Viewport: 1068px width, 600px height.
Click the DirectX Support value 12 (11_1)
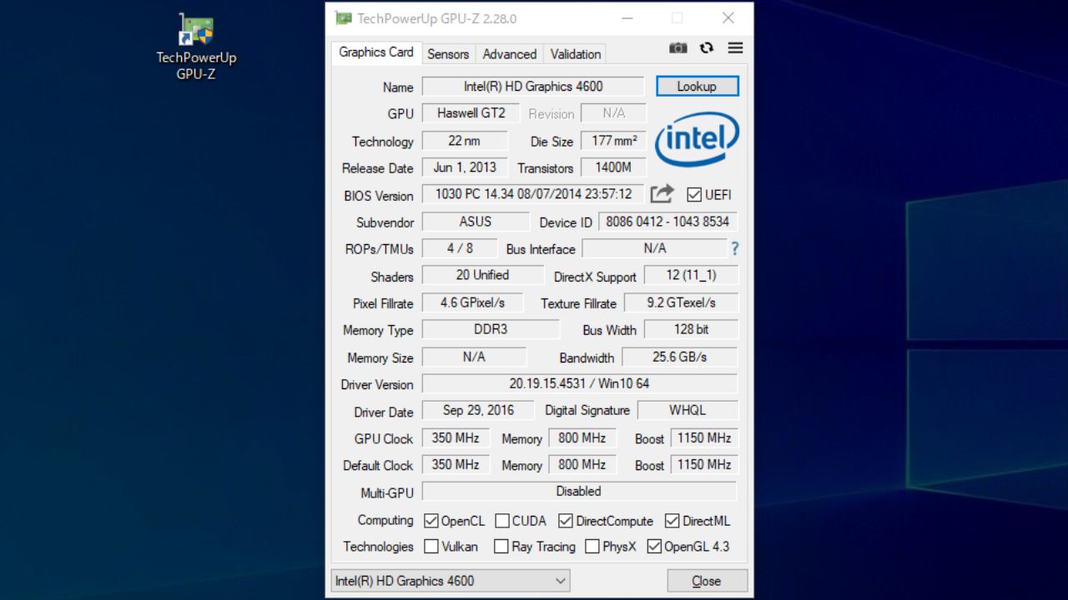691,275
